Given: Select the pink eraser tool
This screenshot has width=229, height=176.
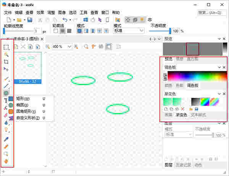Looking at the screenshot, I should pyautogui.click(x=6, y=115).
